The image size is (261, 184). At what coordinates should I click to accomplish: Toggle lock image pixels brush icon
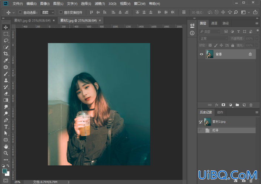point(216,45)
